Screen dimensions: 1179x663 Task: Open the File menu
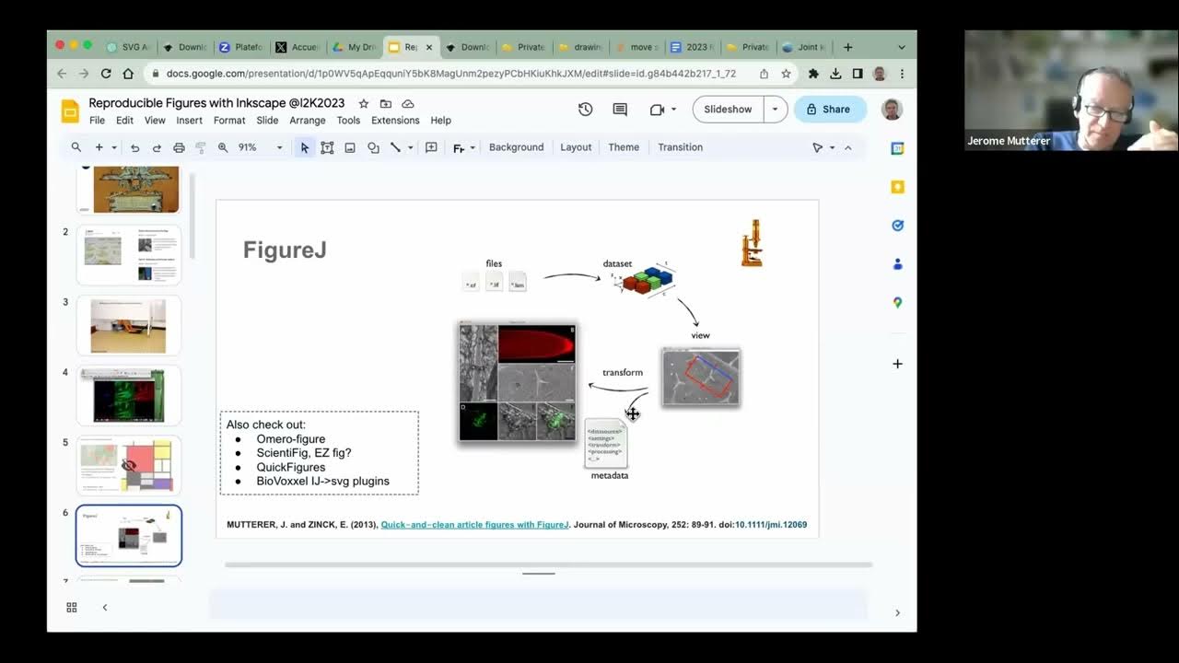97,121
